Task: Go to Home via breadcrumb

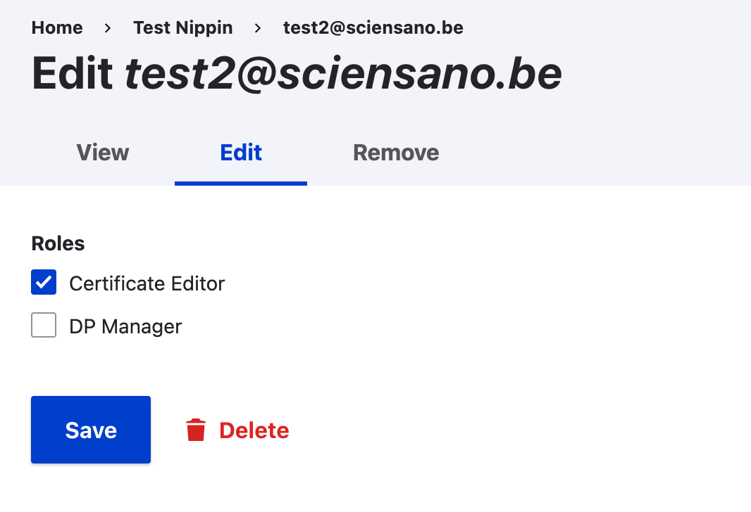Action: coord(57,28)
